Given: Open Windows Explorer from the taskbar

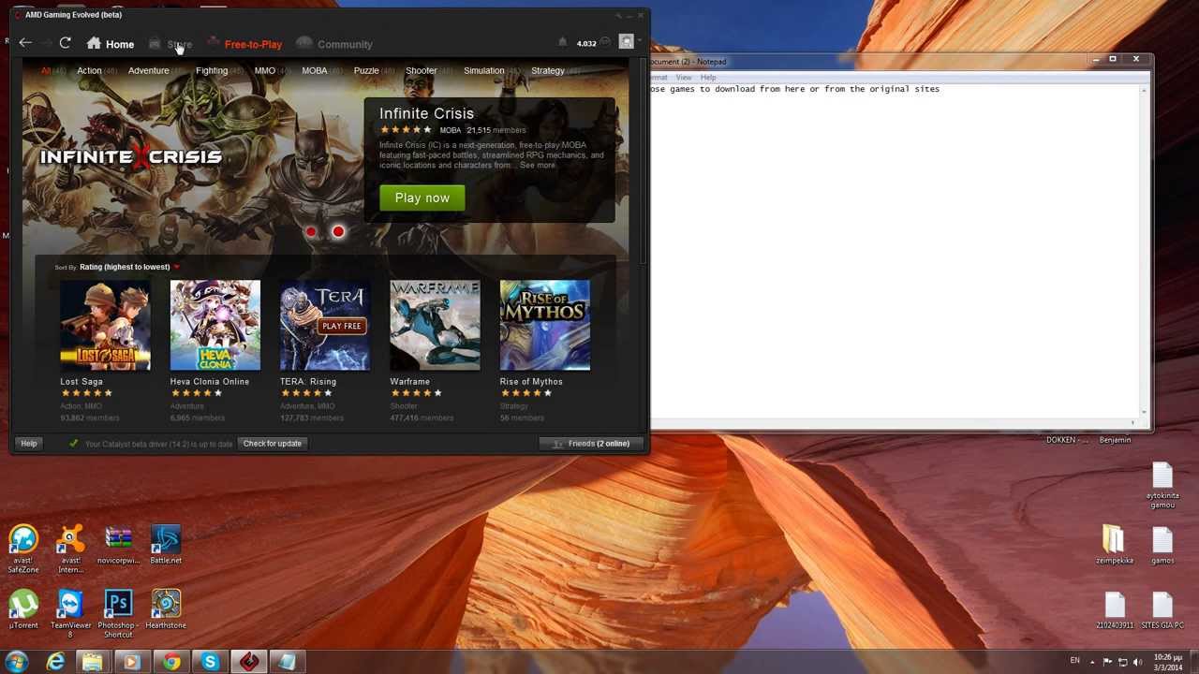Looking at the screenshot, I should click(93, 662).
